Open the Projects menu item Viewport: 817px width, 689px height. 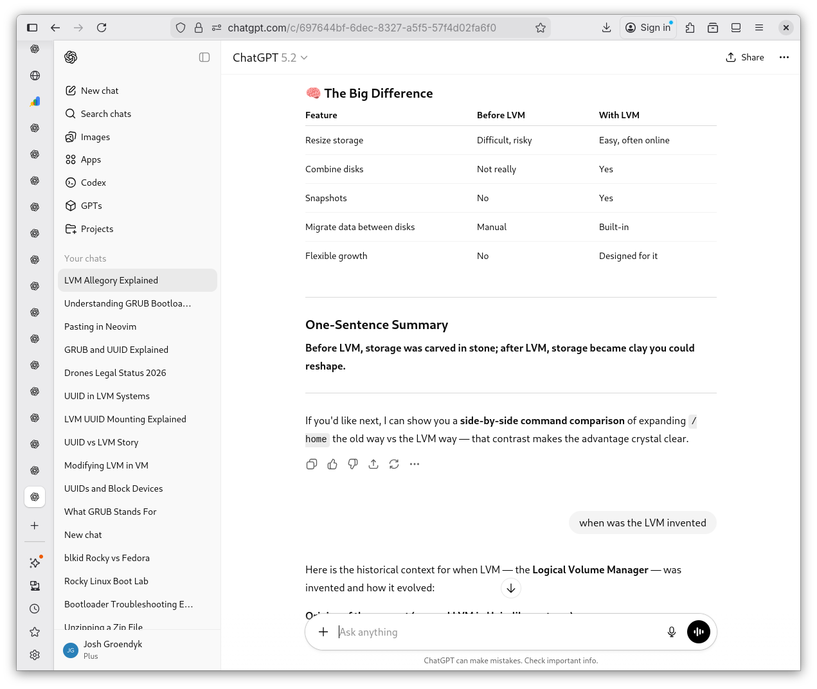(x=96, y=229)
